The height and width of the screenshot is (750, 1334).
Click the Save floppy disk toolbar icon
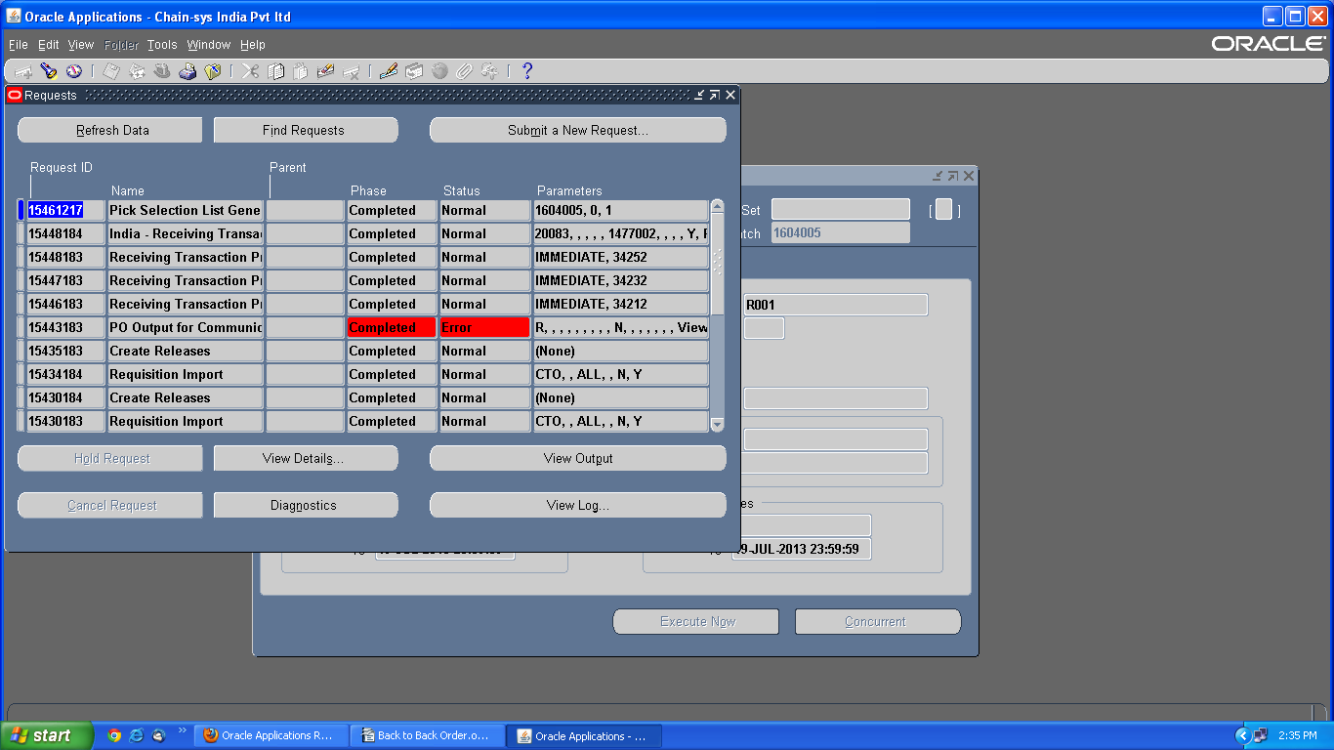coord(111,71)
